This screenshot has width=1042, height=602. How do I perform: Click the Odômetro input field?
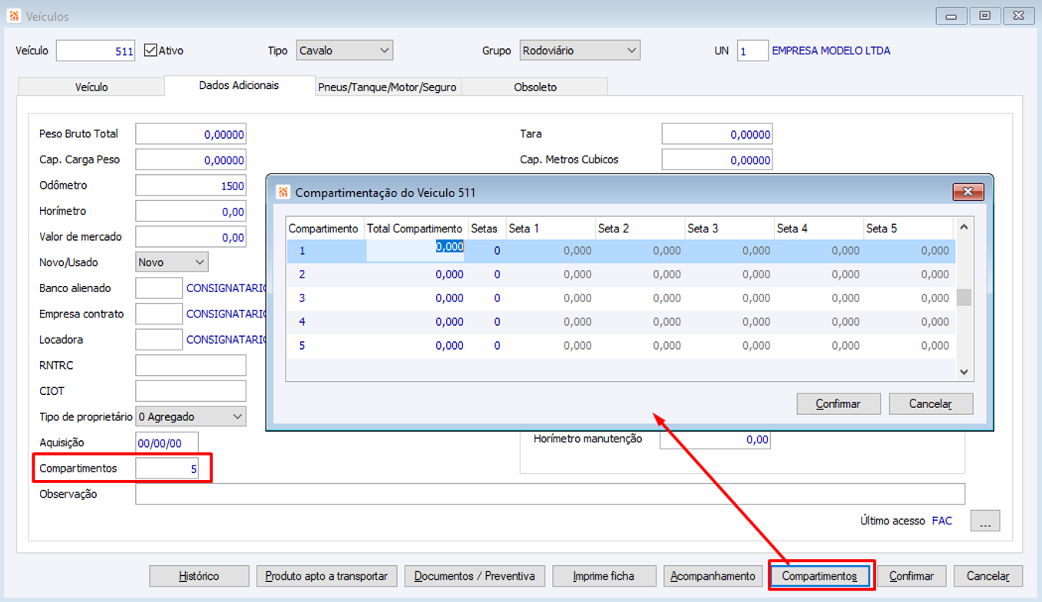(x=190, y=186)
